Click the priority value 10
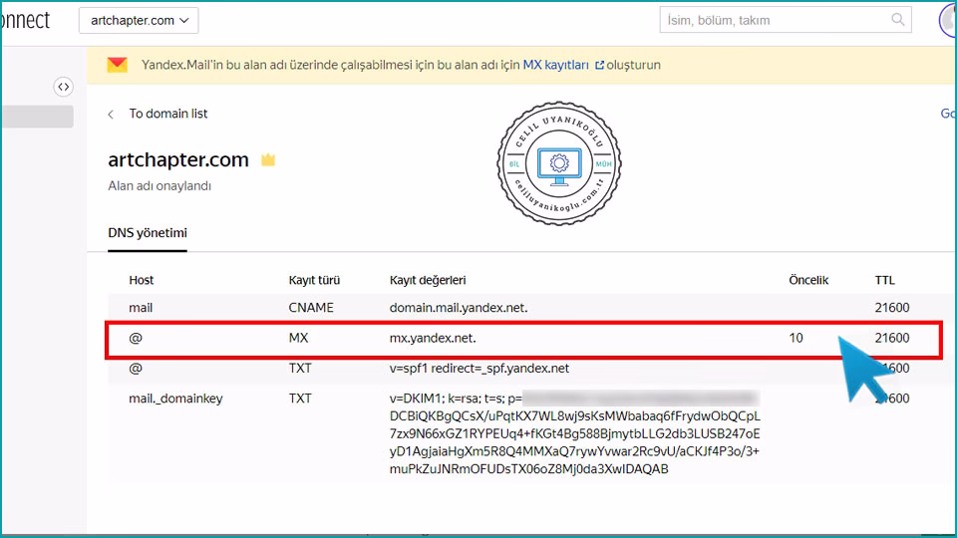Image resolution: width=957 pixels, height=538 pixels. [x=796, y=338]
